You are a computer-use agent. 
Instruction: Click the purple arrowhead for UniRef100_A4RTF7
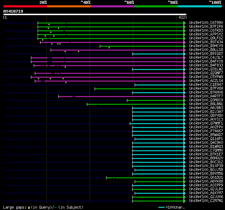(185, 97)
